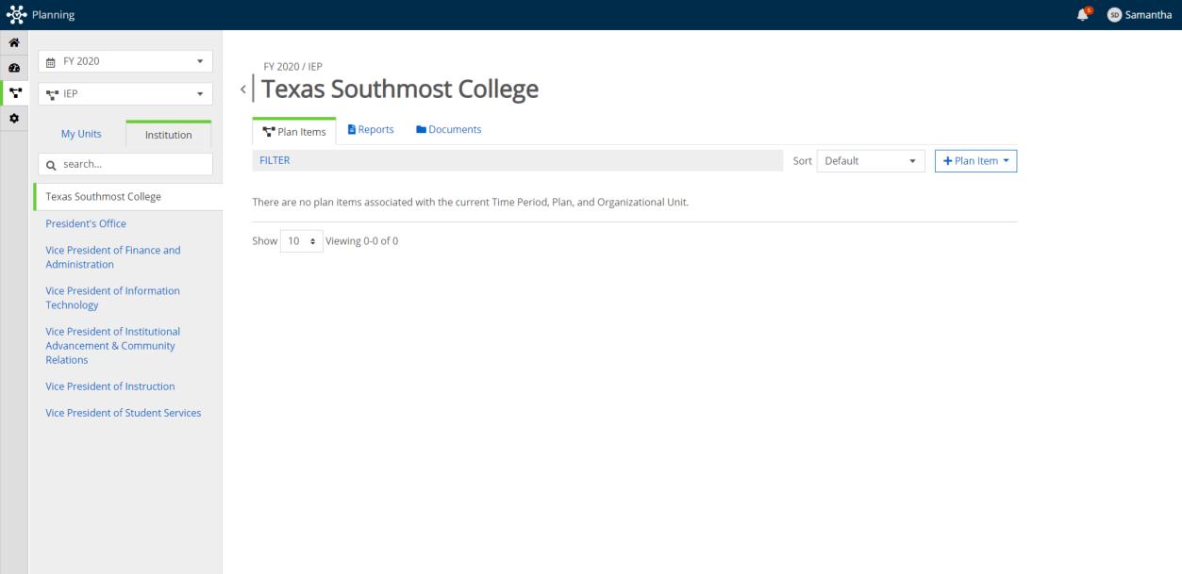Open the Sort Default dropdown
This screenshot has width=1182, height=574.
point(871,161)
